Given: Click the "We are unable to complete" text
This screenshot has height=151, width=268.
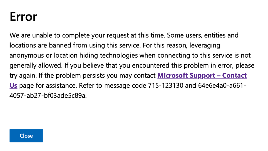Looking at the screenshot, I should click(46, 35).
